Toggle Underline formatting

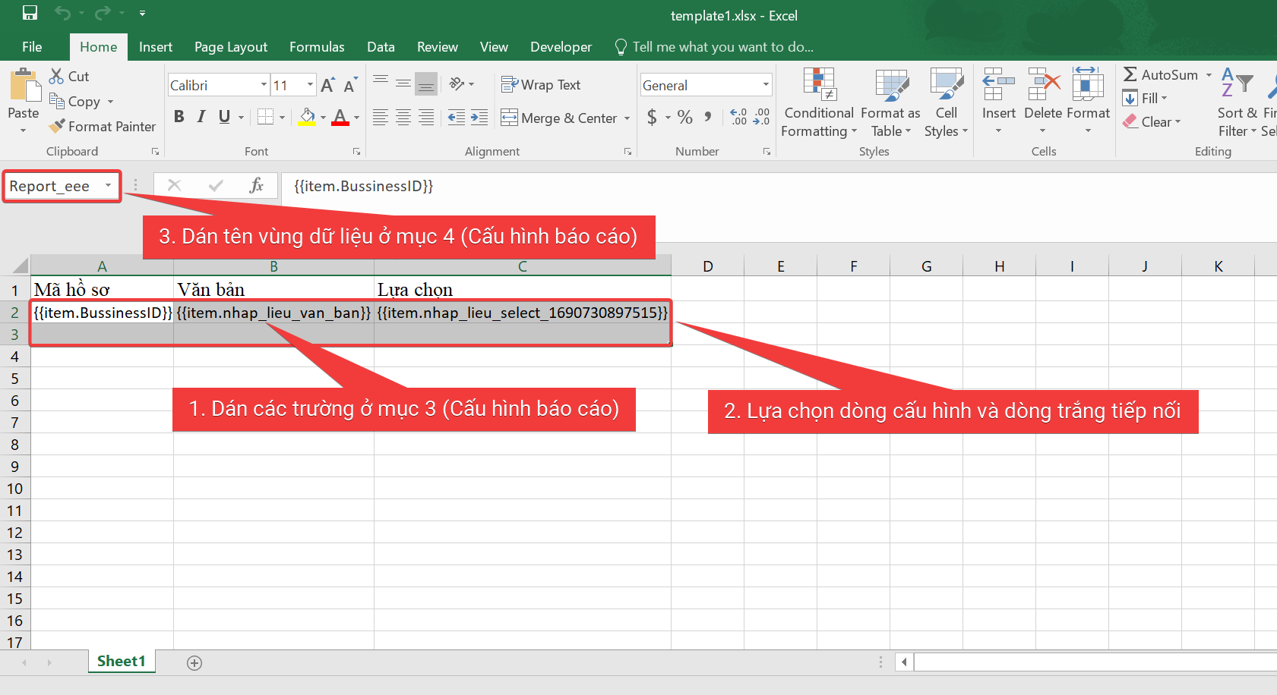(224, 116)
